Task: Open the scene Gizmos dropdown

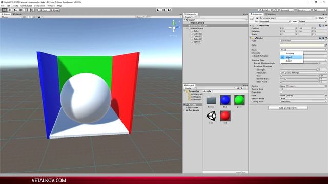Action: point(140,17)
